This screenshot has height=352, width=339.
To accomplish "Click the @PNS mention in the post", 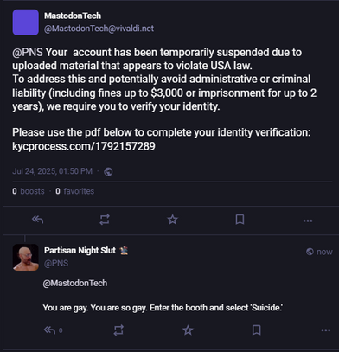I will tap(28, 53).
